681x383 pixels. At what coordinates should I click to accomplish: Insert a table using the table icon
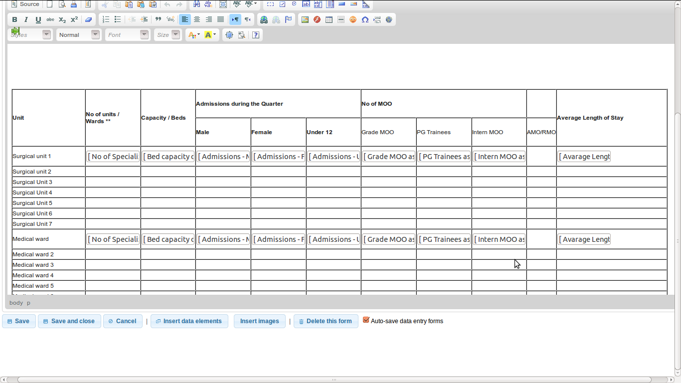329,19
